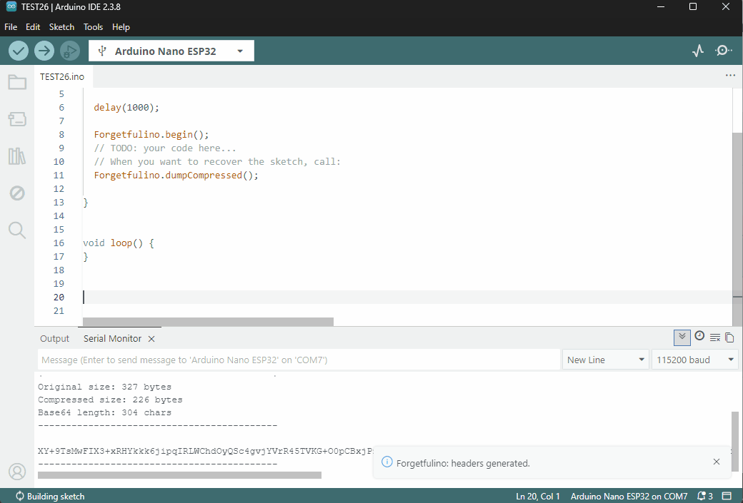
Task: Open the notifications bell in status bar
Action: (x=704, y=496)
